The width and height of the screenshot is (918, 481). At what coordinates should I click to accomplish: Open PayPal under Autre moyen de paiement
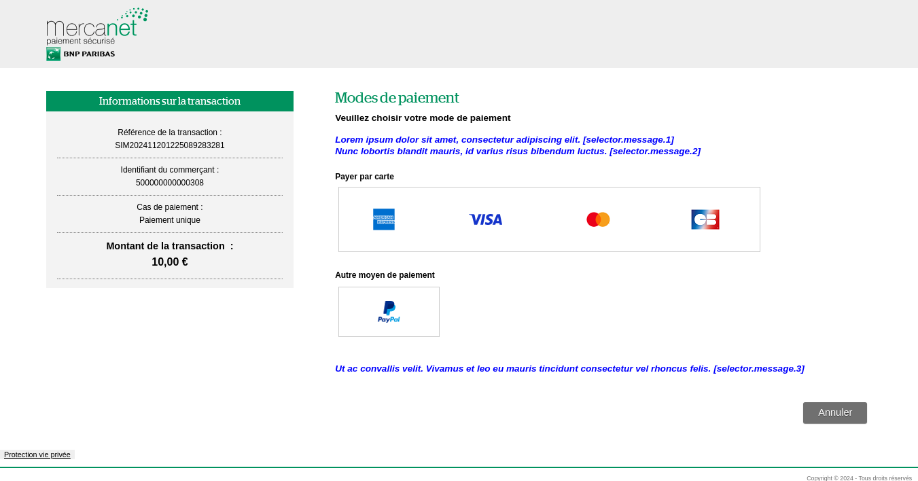coord(389,311)
